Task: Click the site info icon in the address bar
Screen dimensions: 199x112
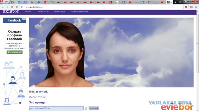Action: (x=22, y=7)
